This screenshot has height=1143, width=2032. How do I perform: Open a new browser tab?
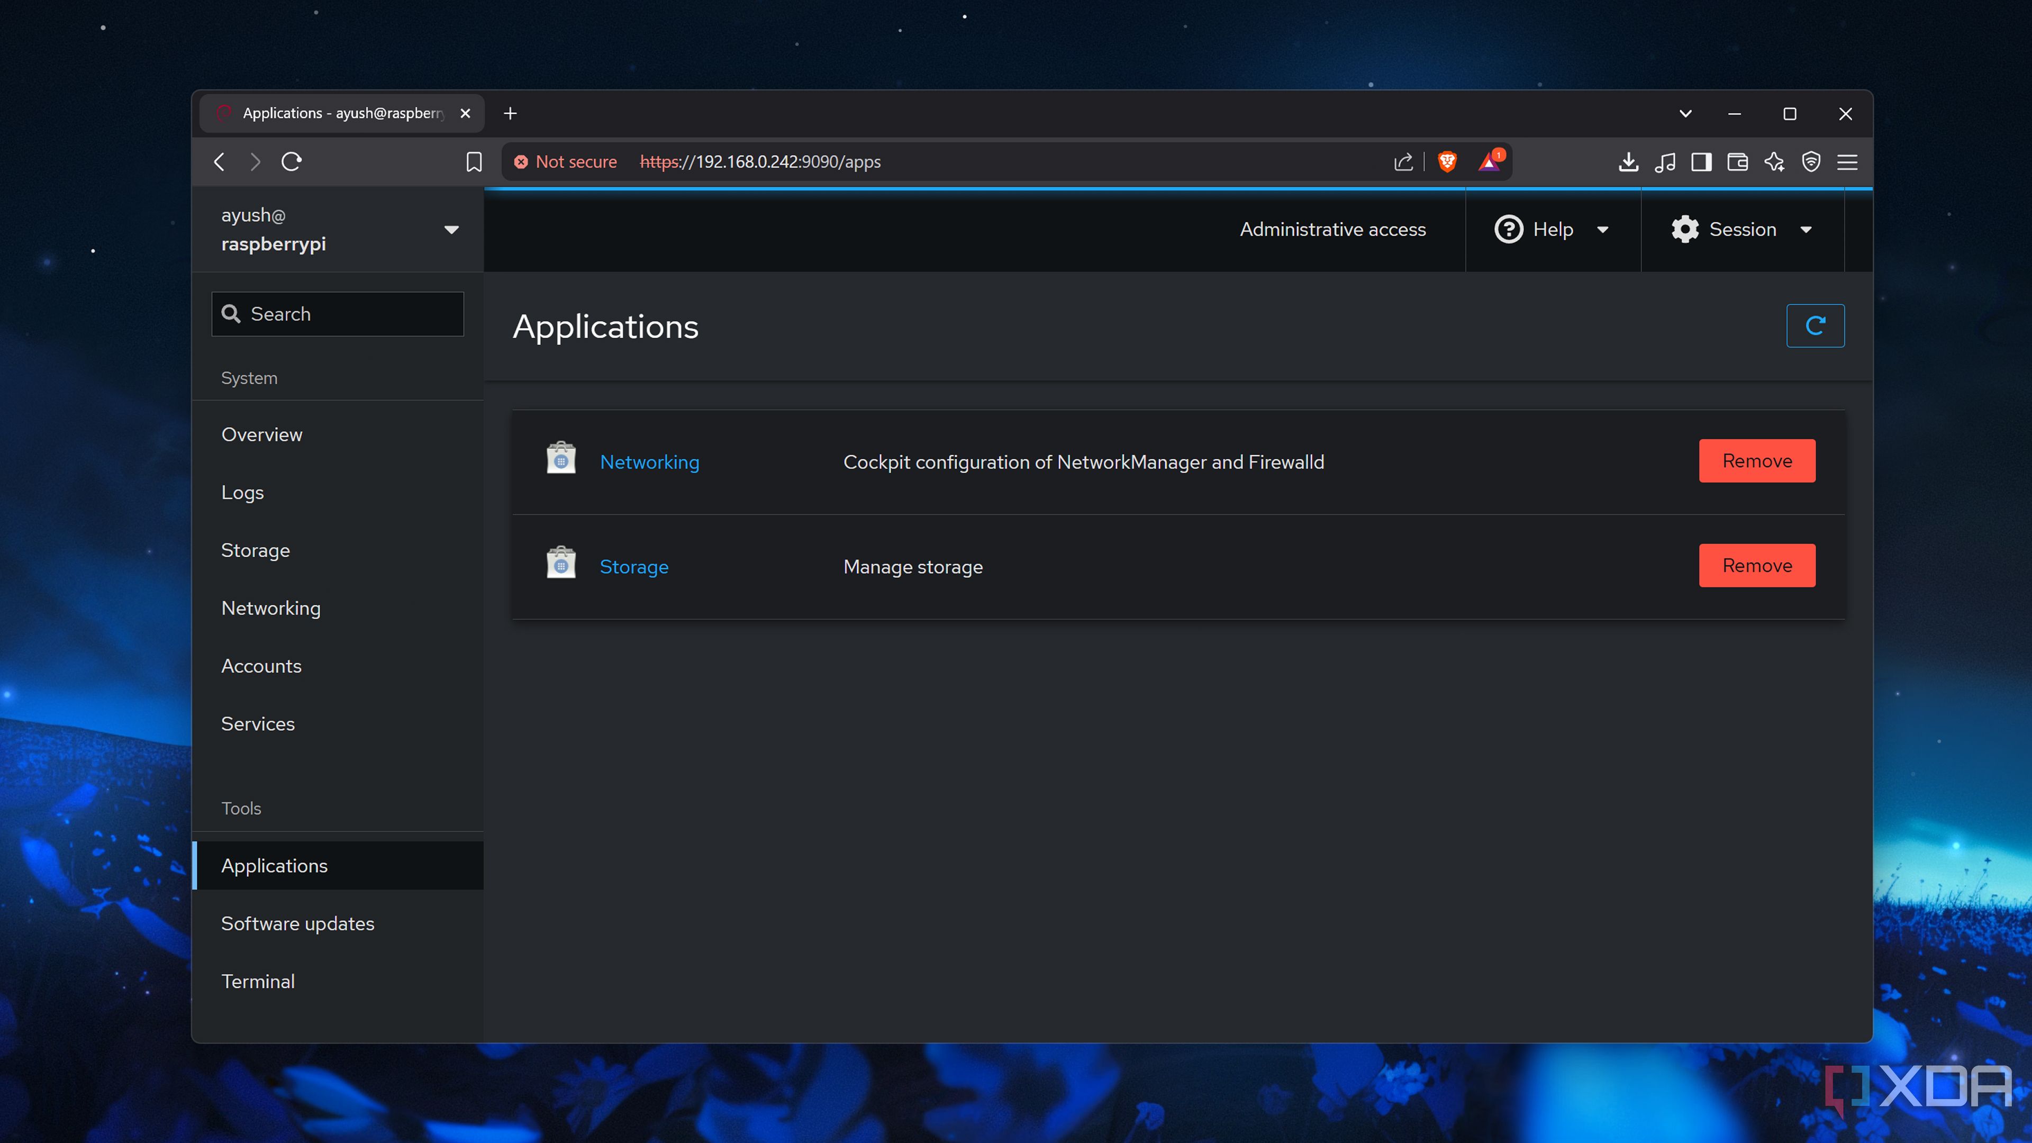point(510,114)
